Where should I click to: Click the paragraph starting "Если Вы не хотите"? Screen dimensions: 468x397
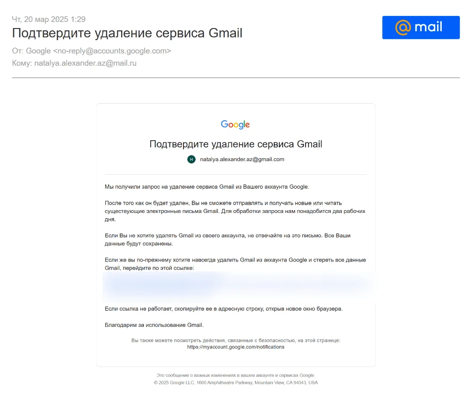pos(227,240)
